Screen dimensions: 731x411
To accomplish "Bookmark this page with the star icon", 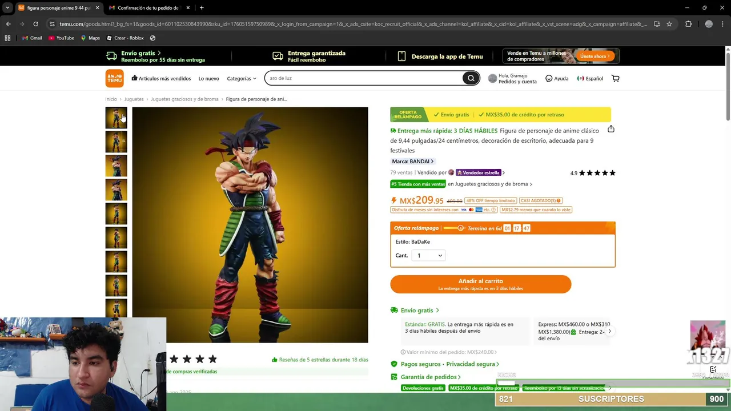I will pyautogui.click(x=669, y=24).
